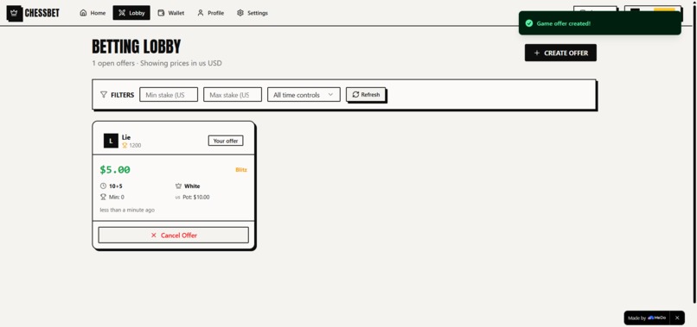Screen dimensions: 697x327
Task: Open the Settings page
Action: [253, 13]
